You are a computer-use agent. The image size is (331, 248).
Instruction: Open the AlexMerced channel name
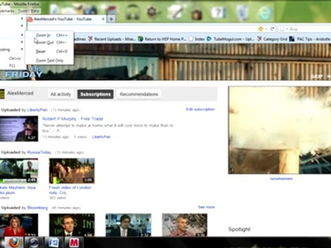click(x=20, y=93)
